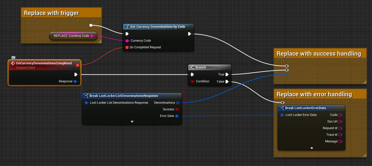Image resolution: width=372 pixels, height=166 pixels.
Task: Expand the Break LootLockerListDenominationsResponse node
Action: 132,122
